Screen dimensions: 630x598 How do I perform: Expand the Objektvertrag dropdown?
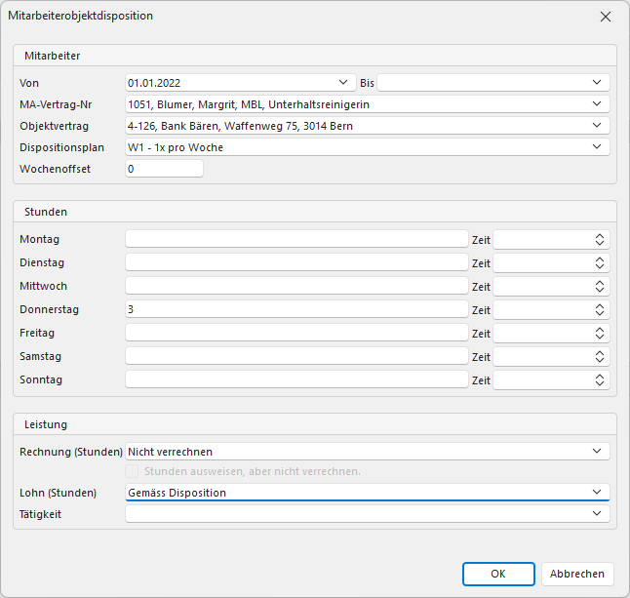pyautogui.click(x=596, y=126)
